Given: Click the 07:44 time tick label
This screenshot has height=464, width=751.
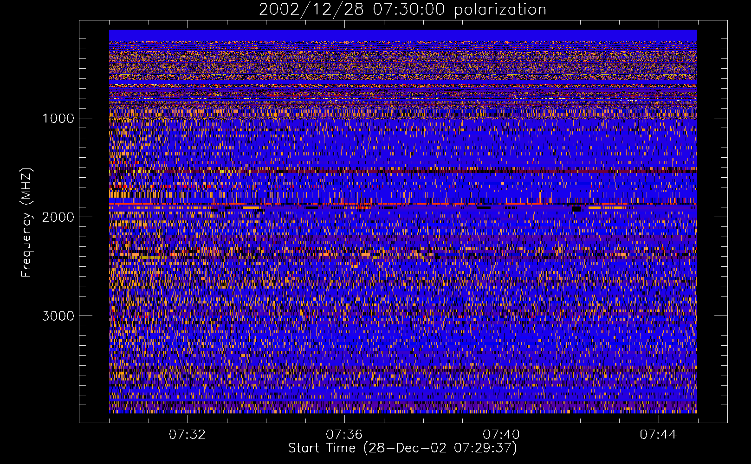Looking at the screenshot, I should (658, 435).
